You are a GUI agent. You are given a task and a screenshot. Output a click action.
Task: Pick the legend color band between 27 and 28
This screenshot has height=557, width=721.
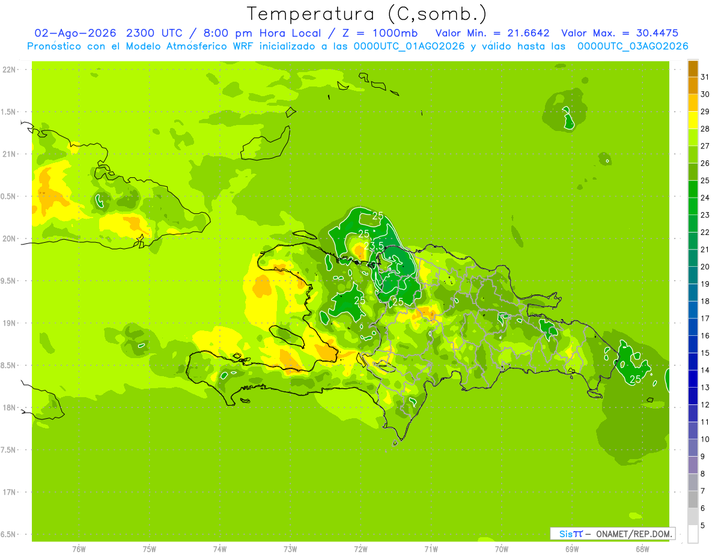(x=693, y=138)
